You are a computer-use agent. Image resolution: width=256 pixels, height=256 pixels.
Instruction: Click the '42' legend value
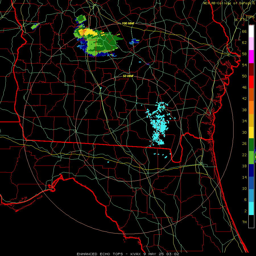pyautogui.click(x=244, y=99)
